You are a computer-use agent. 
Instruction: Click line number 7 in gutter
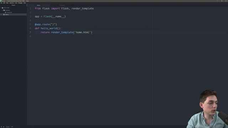point(30,32)
